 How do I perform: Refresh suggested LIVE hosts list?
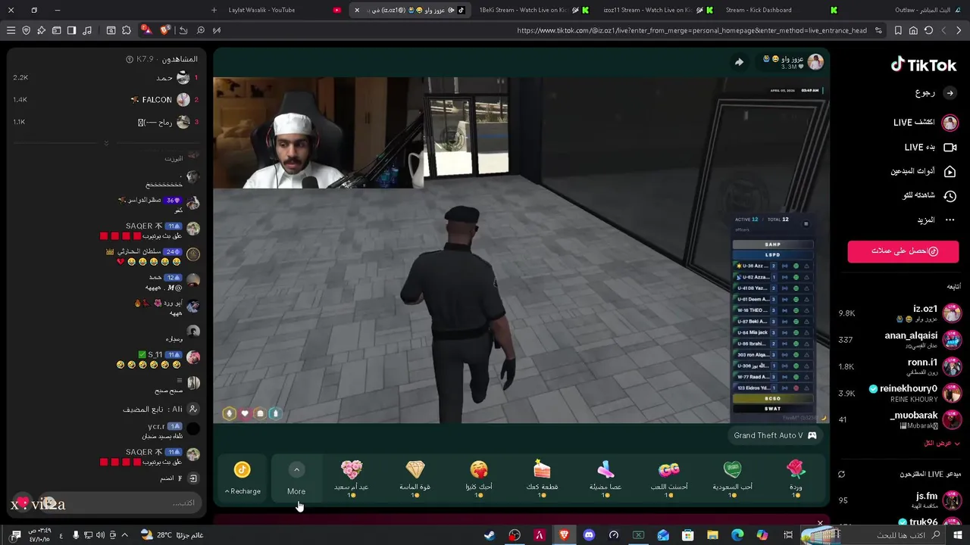841,474
